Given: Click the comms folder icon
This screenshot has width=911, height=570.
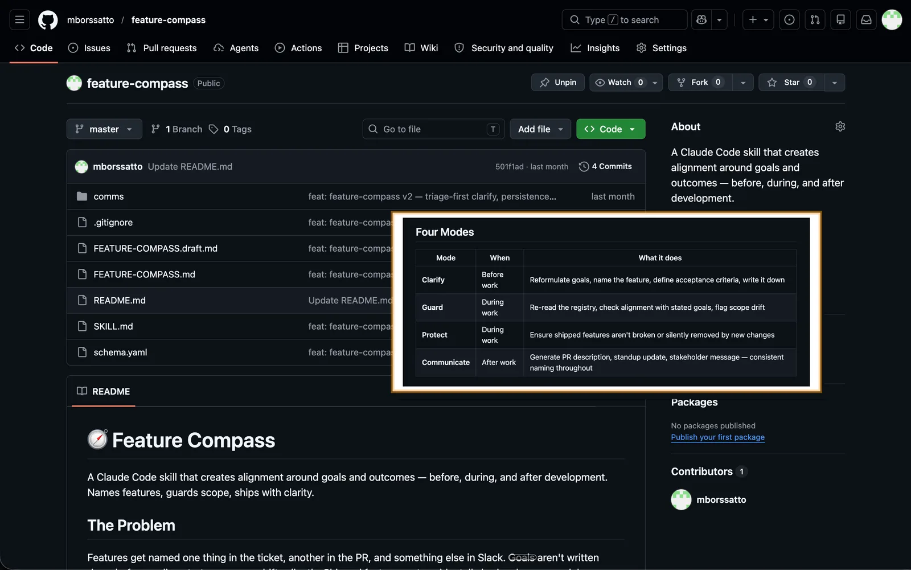Looking at the screenshot, I should tap(82, 196).
